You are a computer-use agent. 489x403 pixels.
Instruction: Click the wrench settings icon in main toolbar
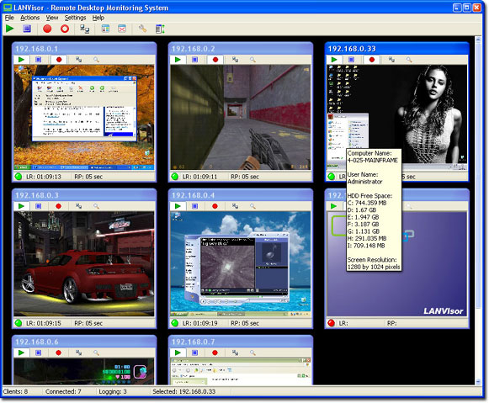point(142,29)
